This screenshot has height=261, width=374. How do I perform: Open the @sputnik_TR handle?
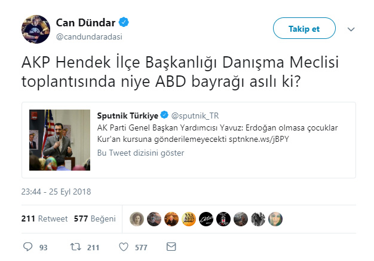click(x=195, y=116)
